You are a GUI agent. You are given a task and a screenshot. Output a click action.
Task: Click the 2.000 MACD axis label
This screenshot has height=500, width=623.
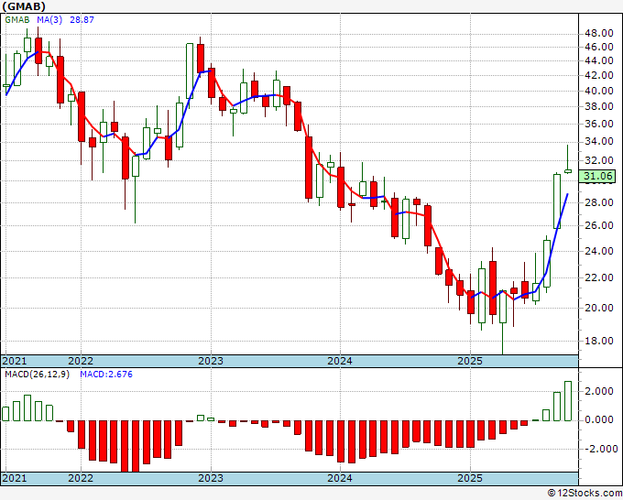599,392
